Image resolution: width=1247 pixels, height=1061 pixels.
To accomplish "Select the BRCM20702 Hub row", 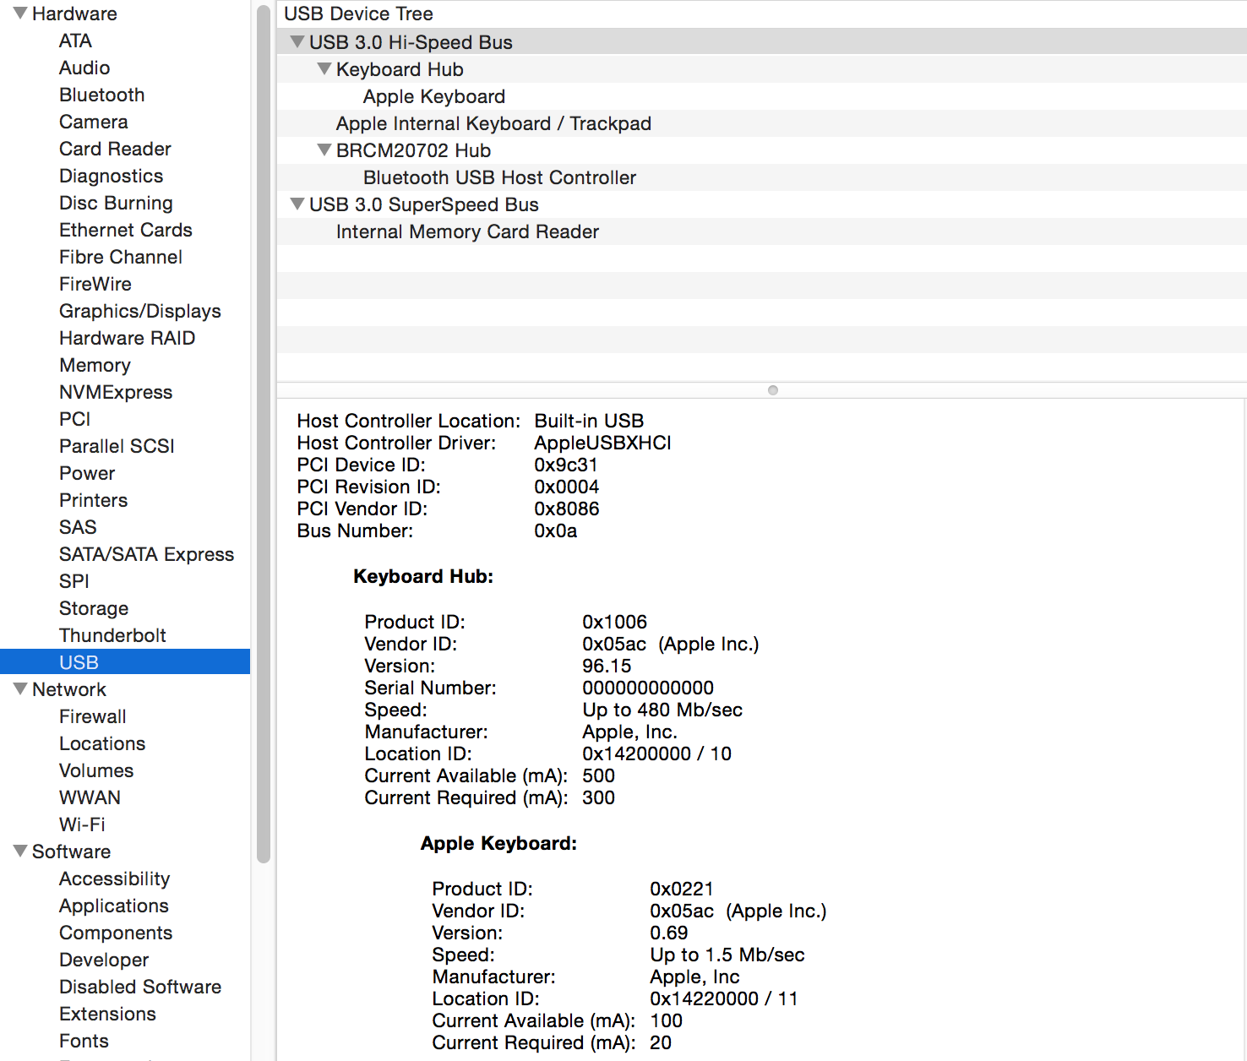I will pos(761,150).
